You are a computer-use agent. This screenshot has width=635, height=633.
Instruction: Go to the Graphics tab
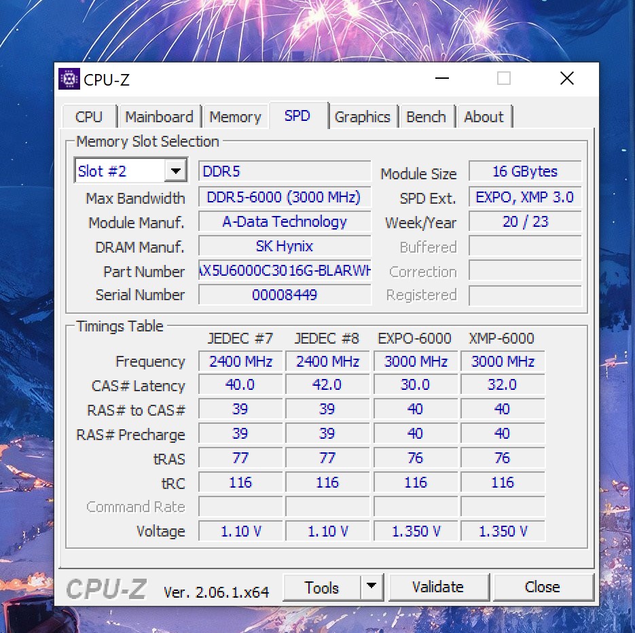pyautogui.click(x=363, y=117)
